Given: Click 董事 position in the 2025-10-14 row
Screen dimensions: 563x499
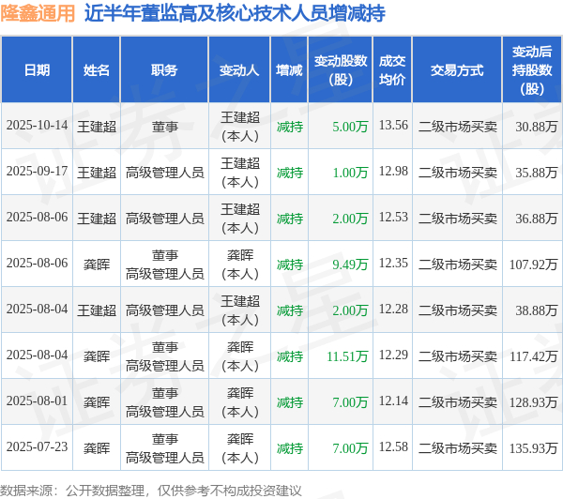Looking at the screenshot, I should point(165,127).
